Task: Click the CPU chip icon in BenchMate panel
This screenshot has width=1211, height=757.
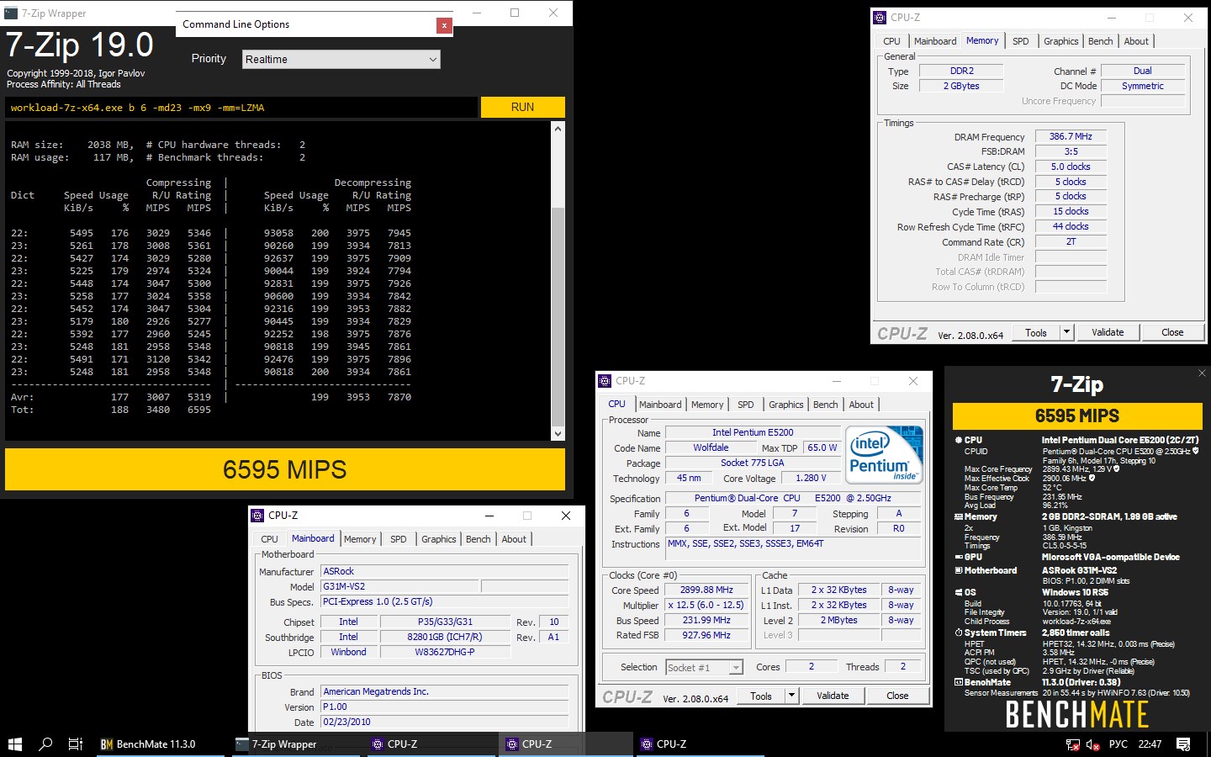Action: coord(958,440)
